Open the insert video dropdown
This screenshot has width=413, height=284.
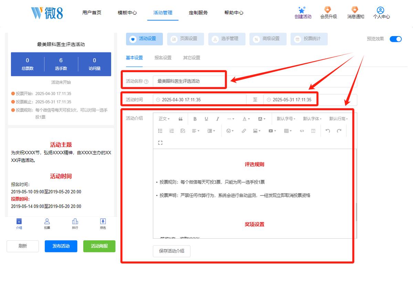click(272, 131)
